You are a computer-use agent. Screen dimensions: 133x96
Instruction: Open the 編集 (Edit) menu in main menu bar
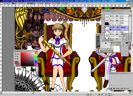[x=14, y=4]
